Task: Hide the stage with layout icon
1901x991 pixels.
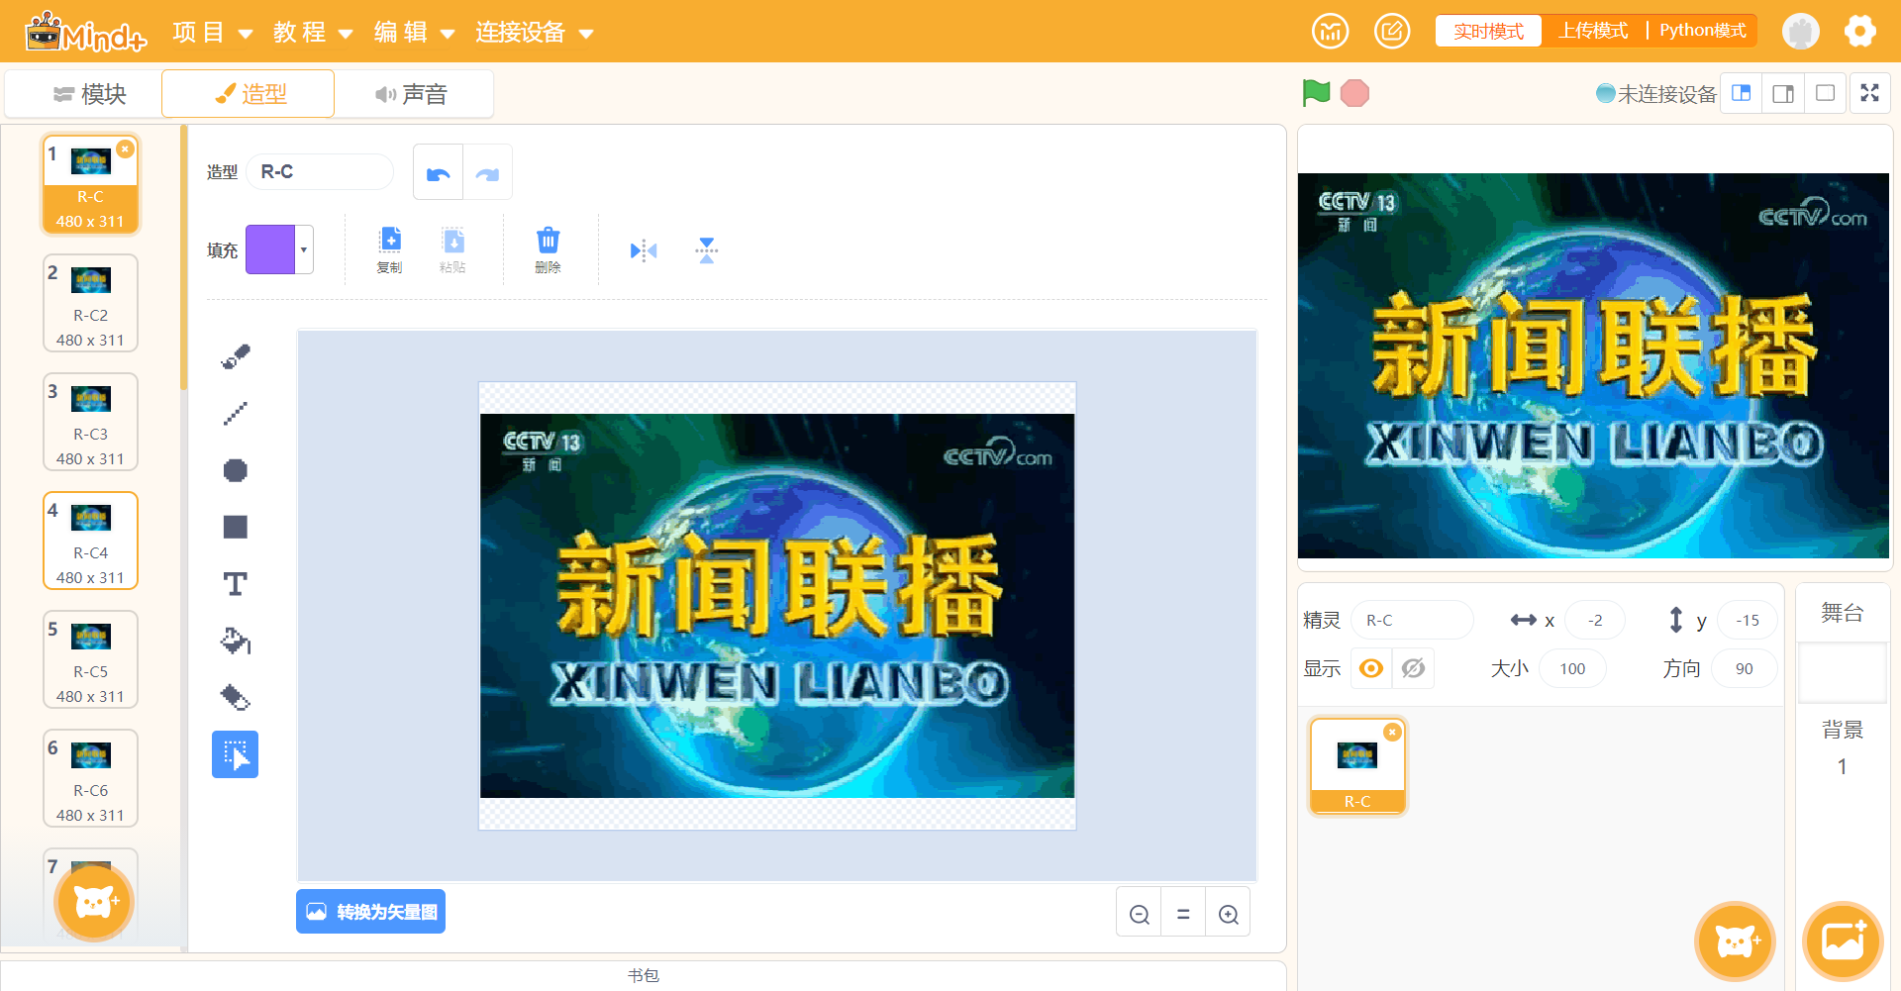Action: (x=1825, y=93)
